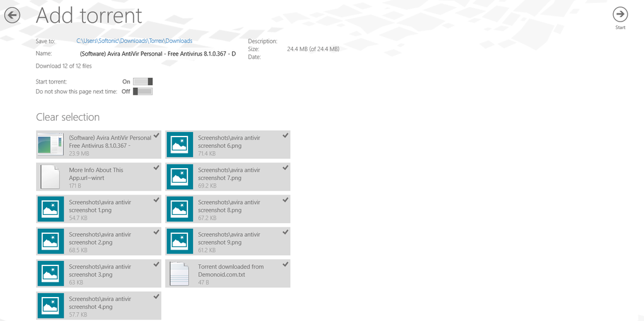Uncheck screenshot 6.png checkmark

coord(285,136)
